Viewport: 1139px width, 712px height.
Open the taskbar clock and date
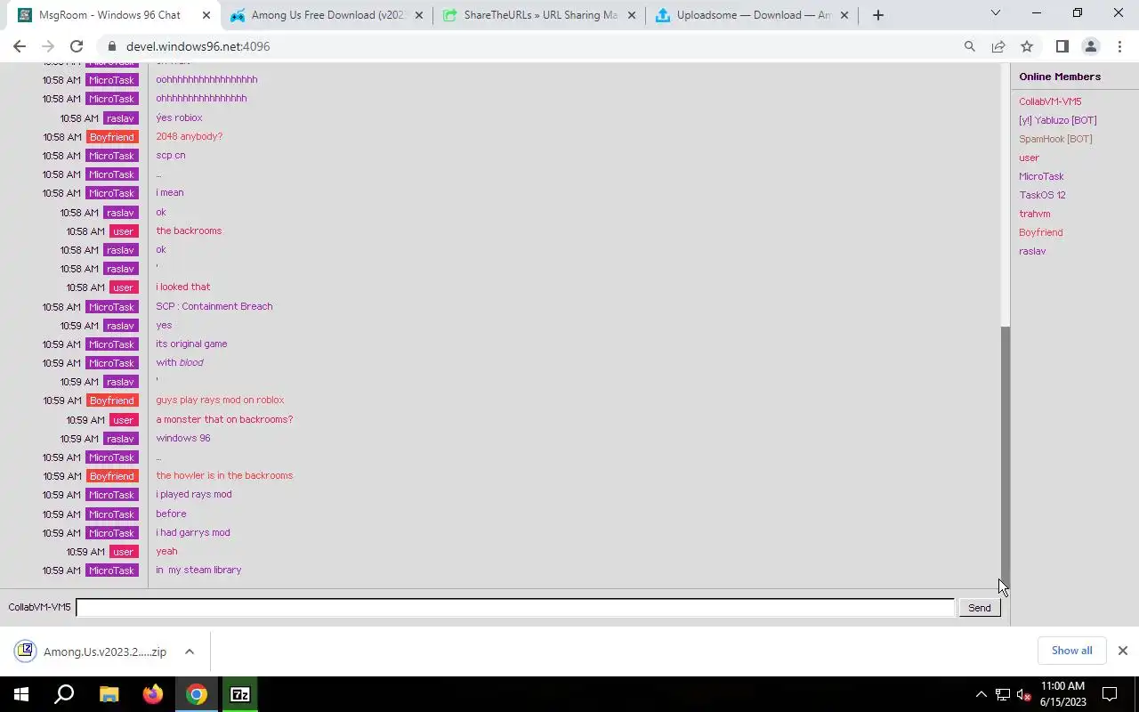(x=1062, y=694)
